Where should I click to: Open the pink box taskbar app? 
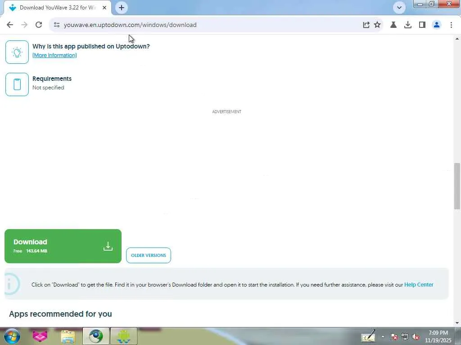(x=40, y=336)
